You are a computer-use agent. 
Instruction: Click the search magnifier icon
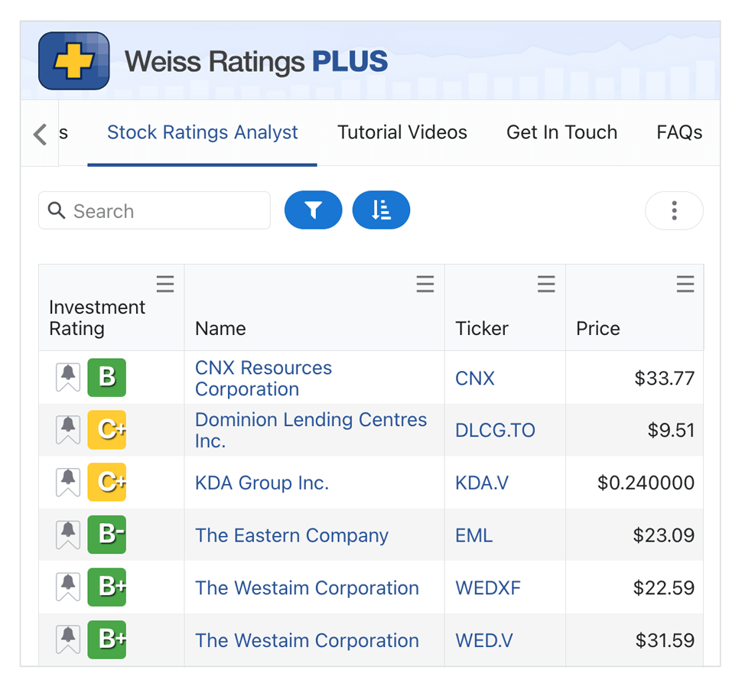57,210
